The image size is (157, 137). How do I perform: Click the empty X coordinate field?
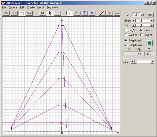tap(128, 54)
